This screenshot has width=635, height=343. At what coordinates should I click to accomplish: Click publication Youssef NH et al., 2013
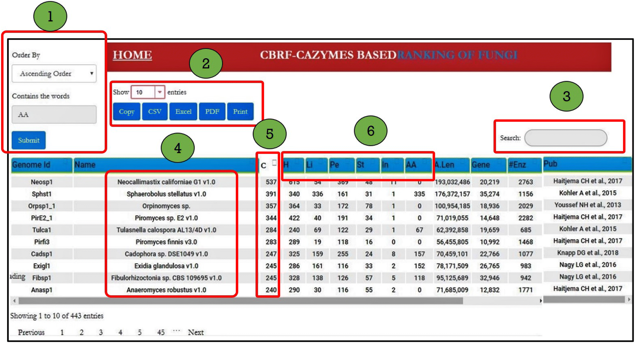(588, 205)
